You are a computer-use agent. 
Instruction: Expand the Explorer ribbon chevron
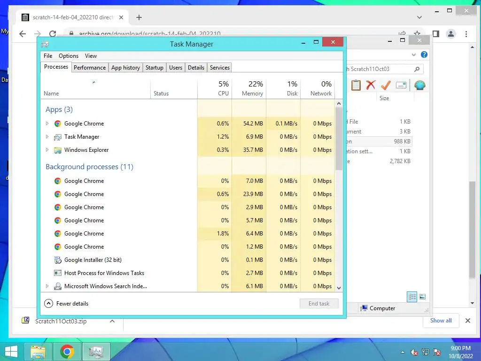click(413, 55)
